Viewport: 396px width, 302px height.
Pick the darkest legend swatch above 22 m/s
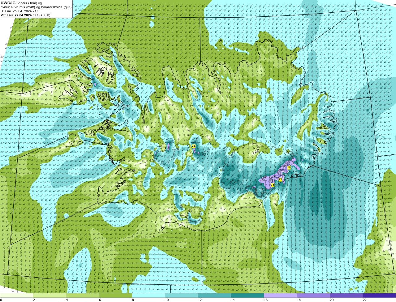[x=380, y=296]
